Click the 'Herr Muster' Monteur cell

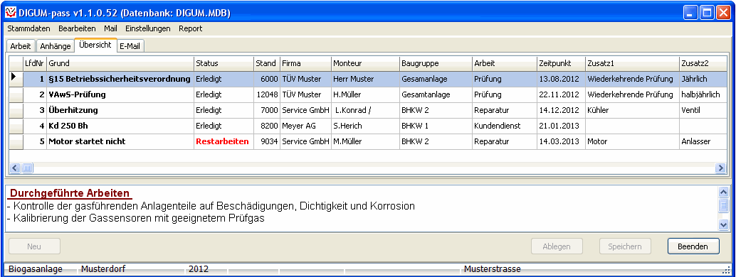365,80
